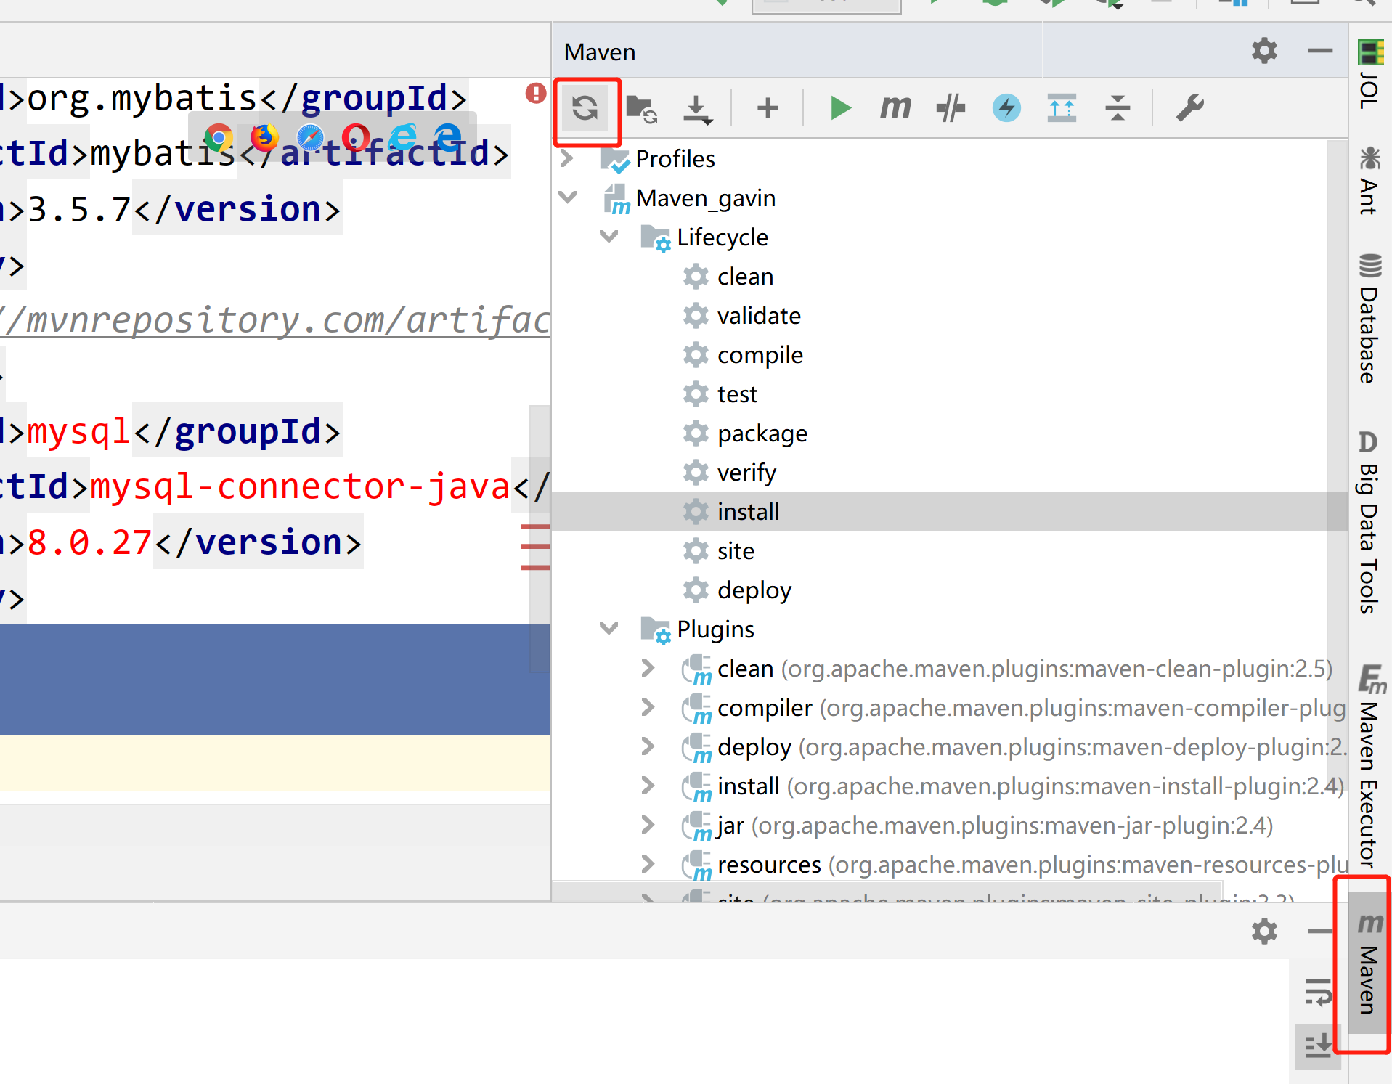Collapse the Maven_gavin project node
Viewport: 1392px width, 1084px height.
[x=567, y=197]
